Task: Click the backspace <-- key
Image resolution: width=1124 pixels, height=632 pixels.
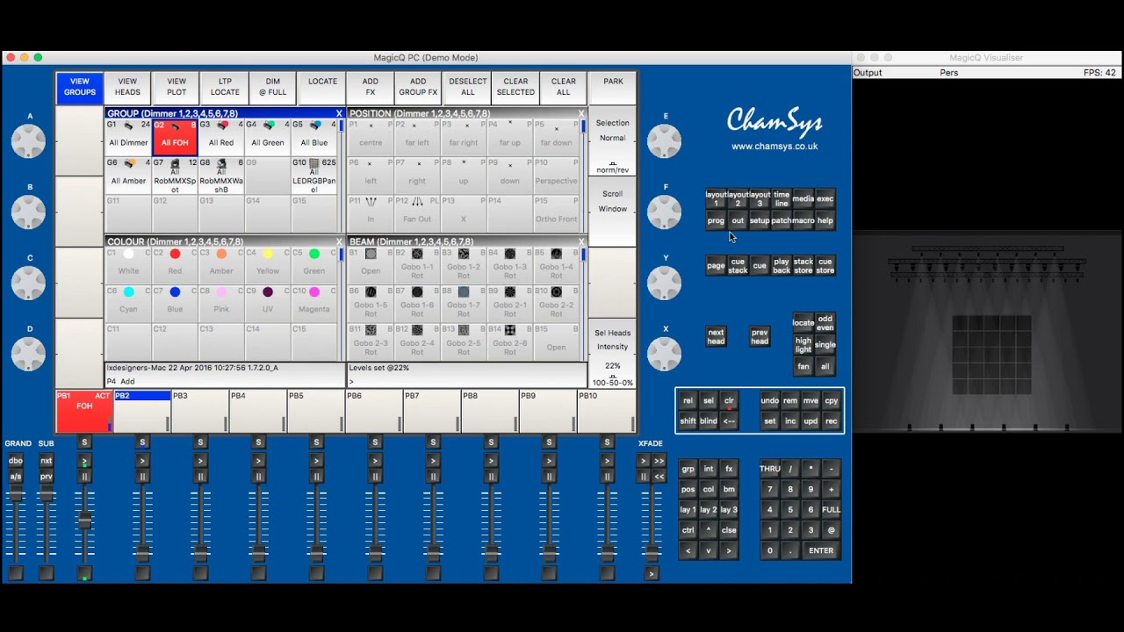Action: [729, 421]
